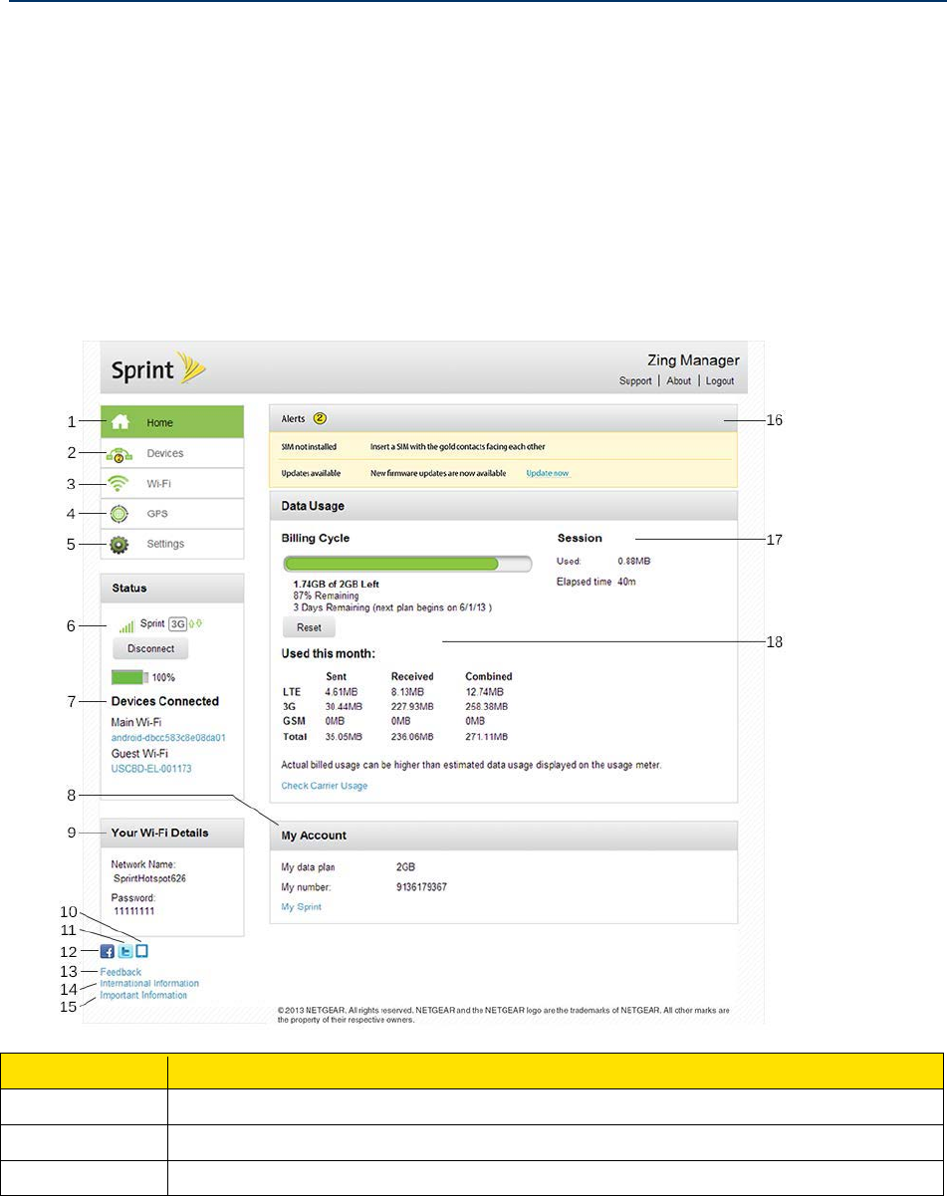
Task: Click the Devices Connected heading
Action: point(165,701)
